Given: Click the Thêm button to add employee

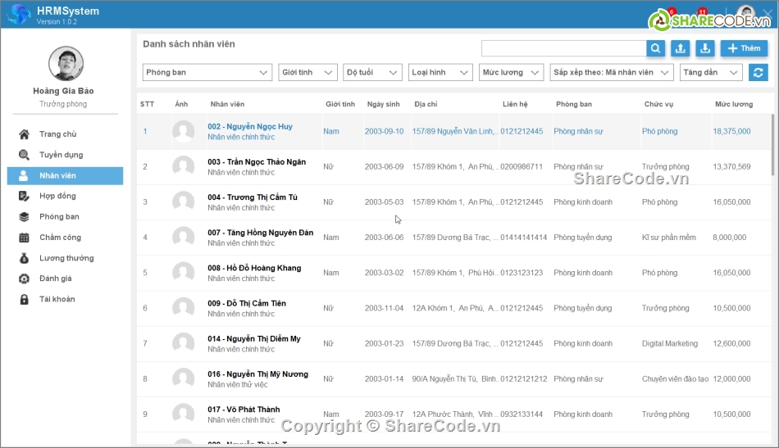Looking at the screenshot, I should click(744, 49).
